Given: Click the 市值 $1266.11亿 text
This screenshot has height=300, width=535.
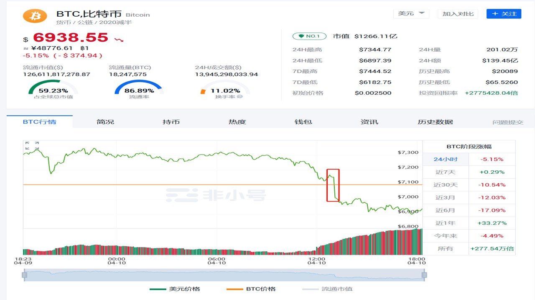Looking at the screenshot, I should click(365, 36).
